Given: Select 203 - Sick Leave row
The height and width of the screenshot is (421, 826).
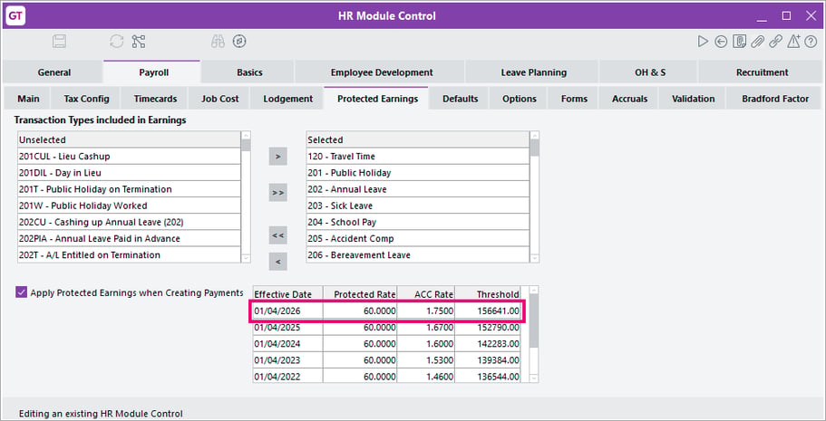Looking at the screenshot, I should (418, 206).
